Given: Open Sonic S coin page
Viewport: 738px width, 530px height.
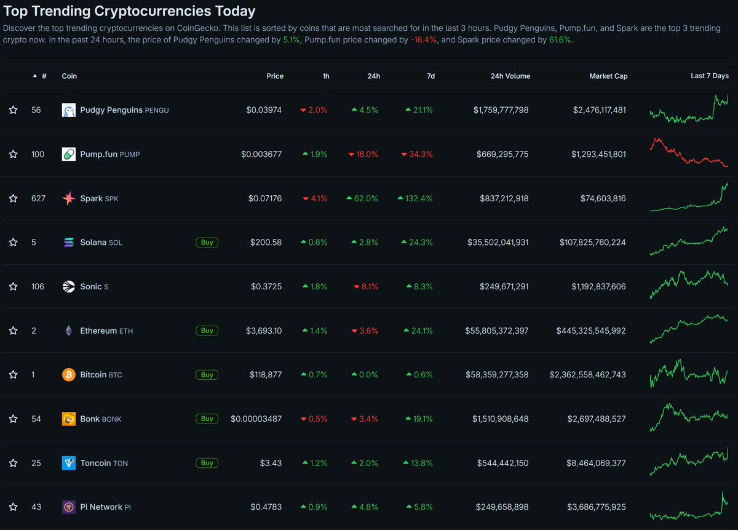Looking at the screenshot, I should pyautogui.click(x=94, y=286).
